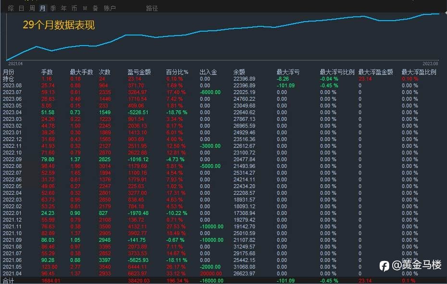Open the 备 notes tab
The width and height of the screenshot is (447, 284).
coord(96,8)
